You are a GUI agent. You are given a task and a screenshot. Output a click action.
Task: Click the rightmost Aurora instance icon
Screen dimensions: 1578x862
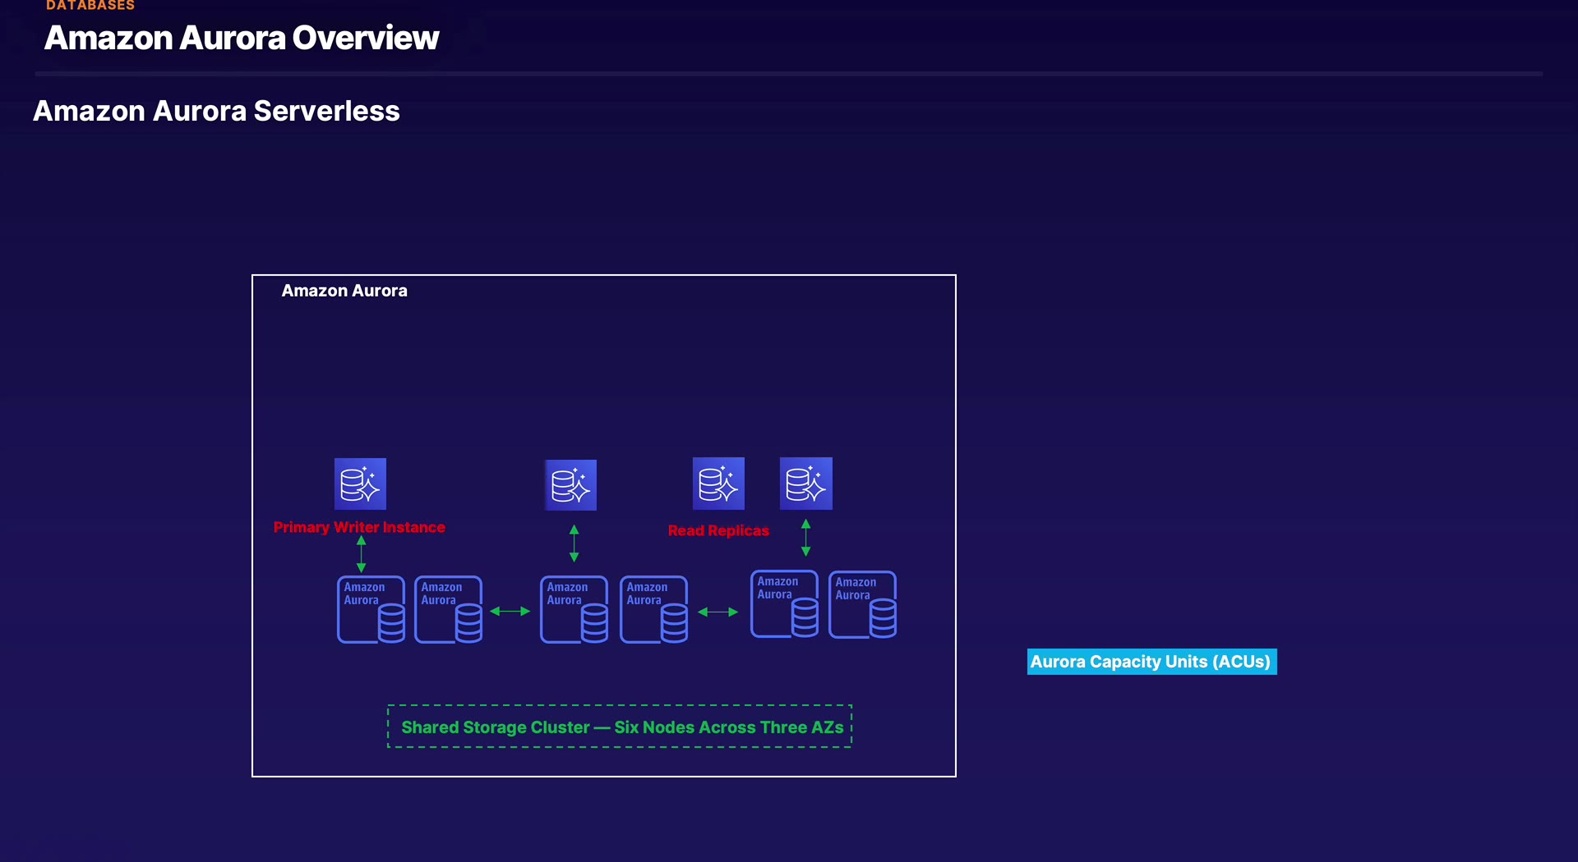[806, 484]
